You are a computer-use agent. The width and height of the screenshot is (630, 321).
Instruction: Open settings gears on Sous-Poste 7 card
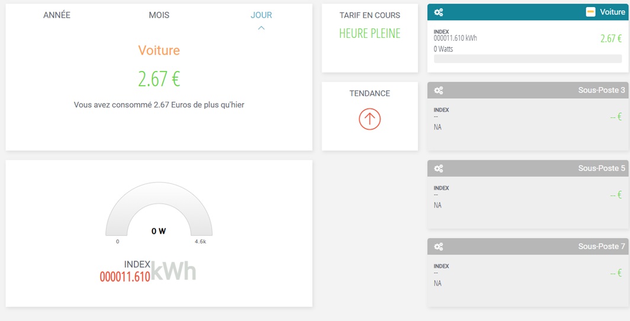click(x=438, y=246)
